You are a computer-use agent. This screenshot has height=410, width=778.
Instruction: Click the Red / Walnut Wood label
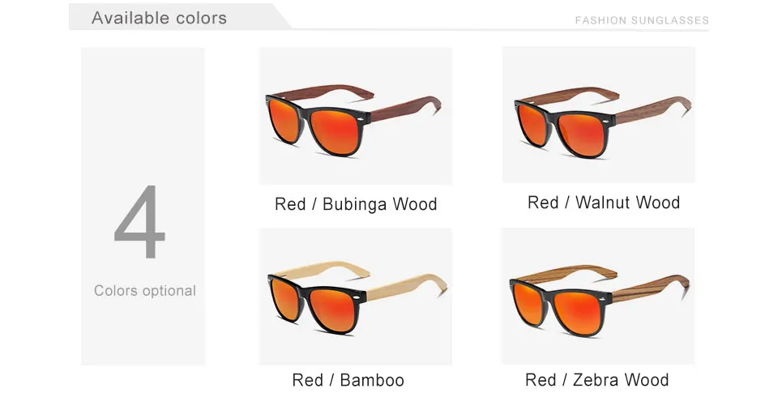pos(603,203)
